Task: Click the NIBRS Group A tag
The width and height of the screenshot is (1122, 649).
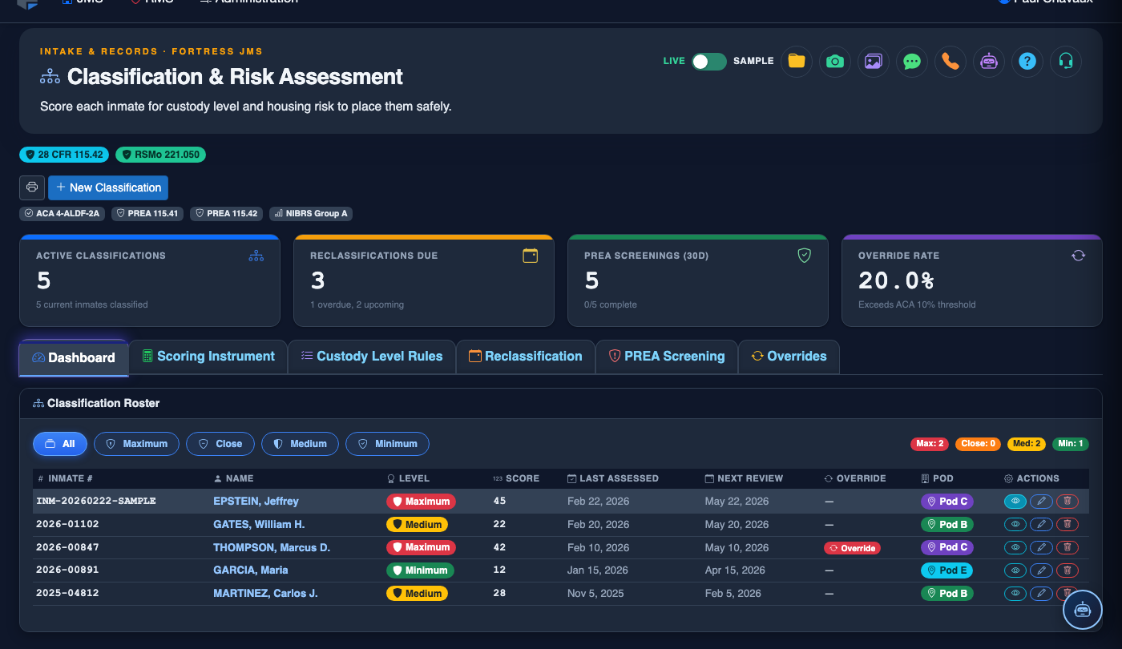Action: pyautogui.click(x=311, y=214)
